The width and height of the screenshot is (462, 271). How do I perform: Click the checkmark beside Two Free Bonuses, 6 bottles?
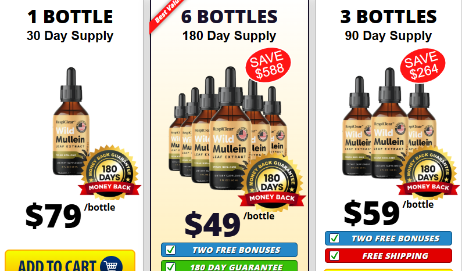click(170, 250)
